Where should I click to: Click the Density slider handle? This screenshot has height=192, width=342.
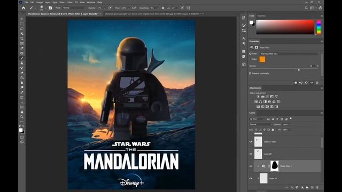299,70
